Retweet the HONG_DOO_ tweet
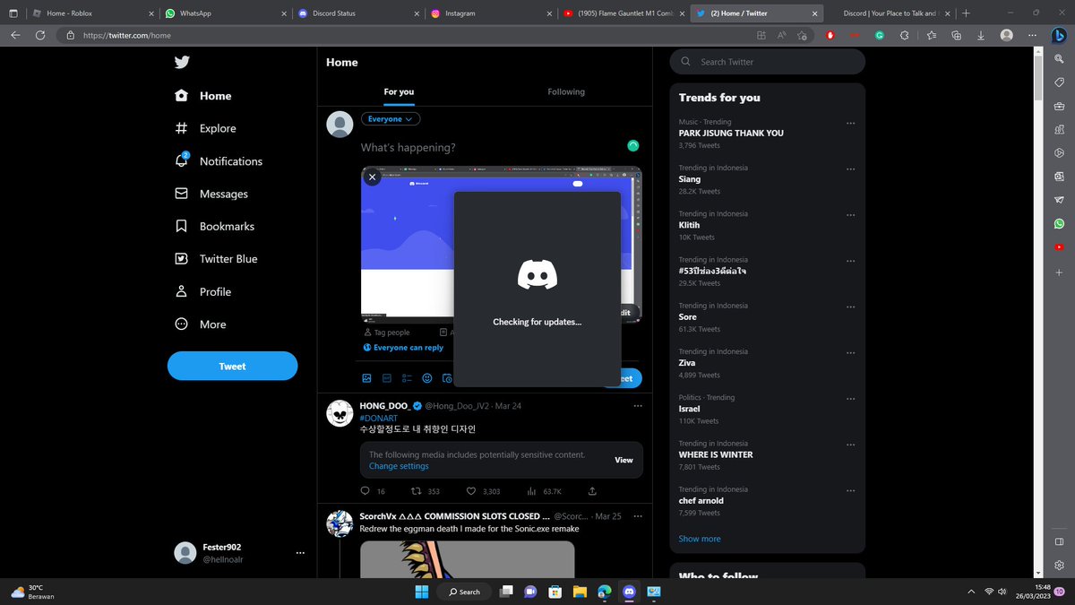 [417, 491]
